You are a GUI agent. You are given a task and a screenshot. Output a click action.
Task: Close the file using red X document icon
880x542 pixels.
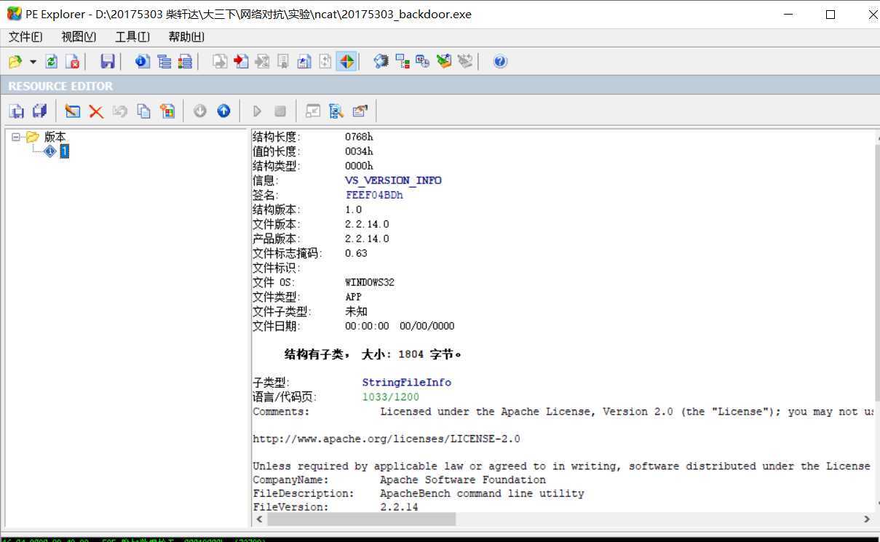point(72,62)
